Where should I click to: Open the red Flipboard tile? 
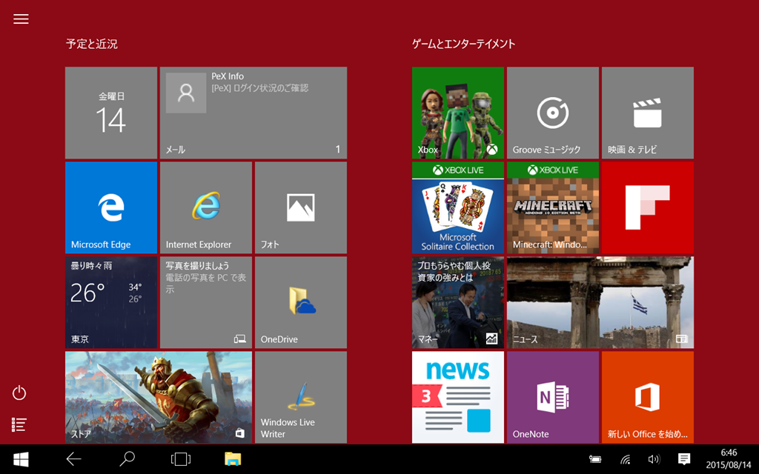pyautogui.click(x=647, y=207)
